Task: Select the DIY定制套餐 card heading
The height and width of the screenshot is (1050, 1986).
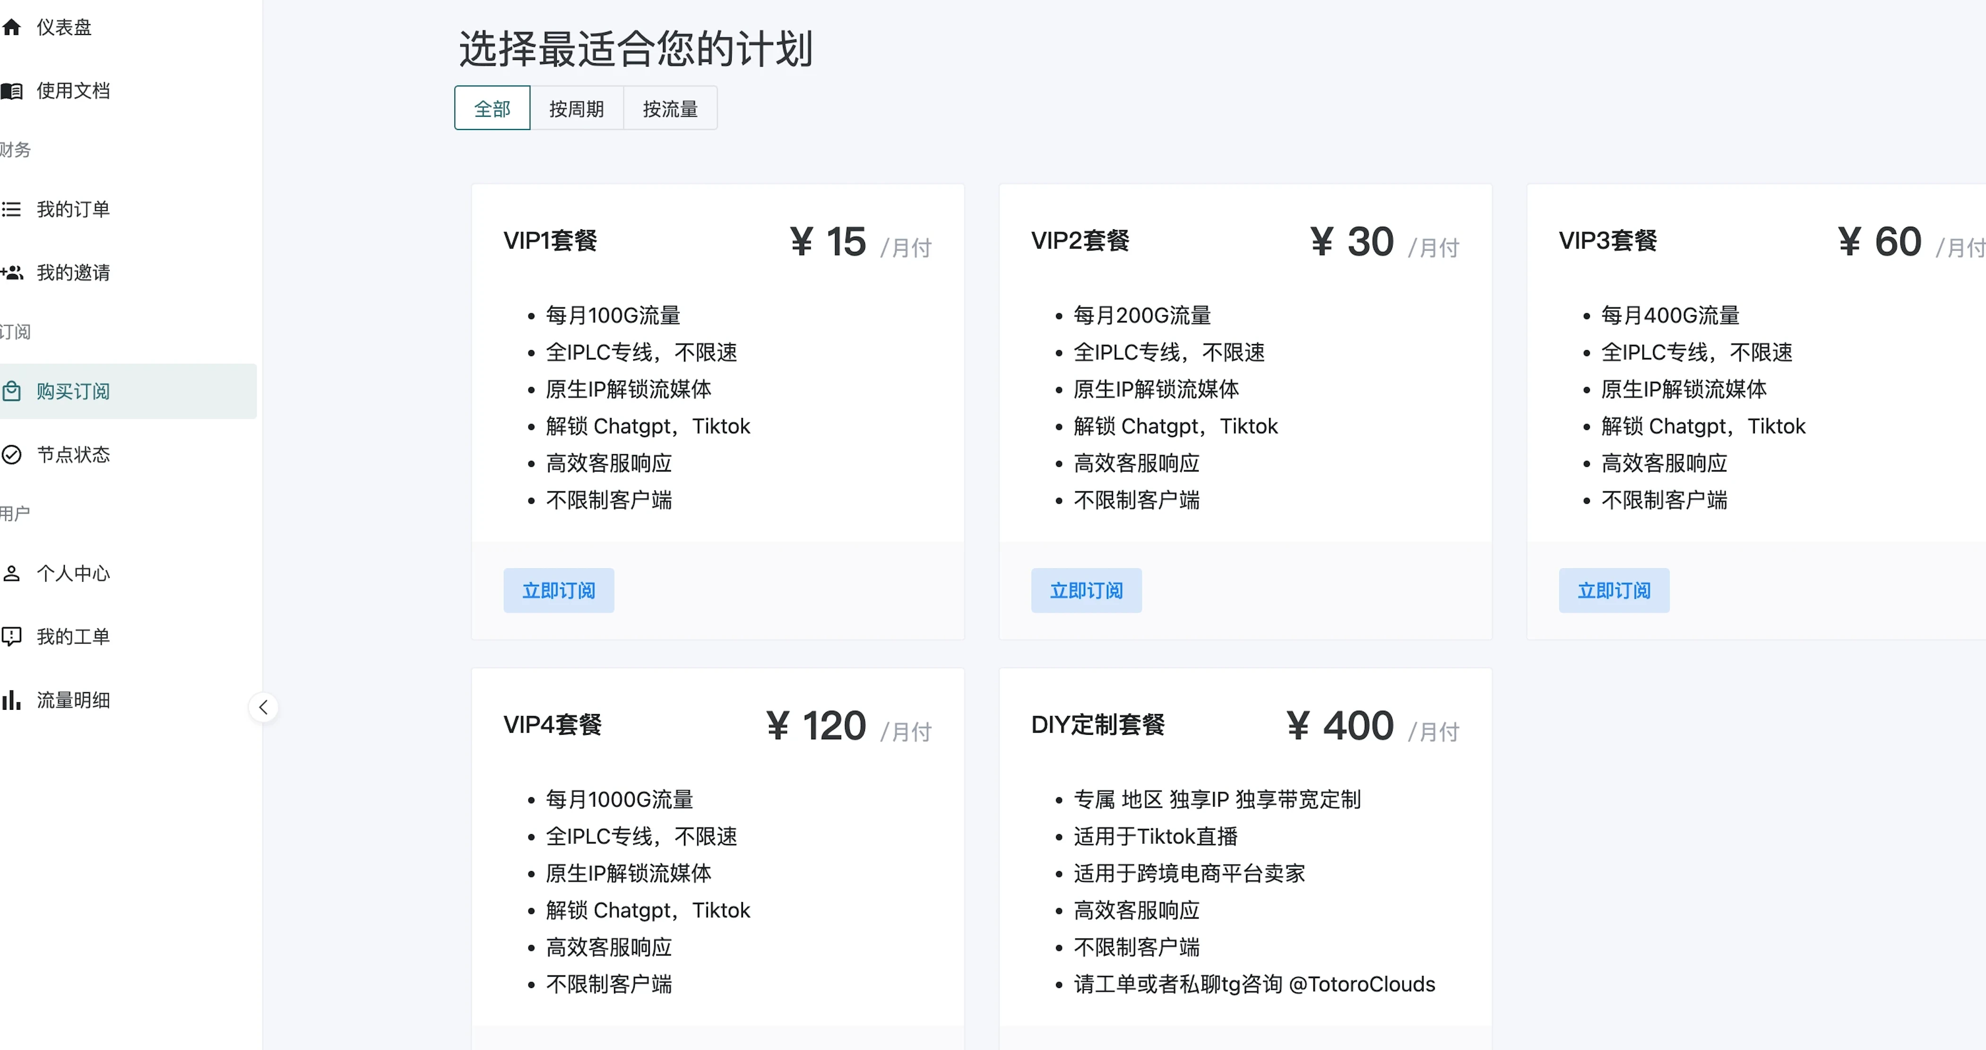Action: pyautogui.click(x=1097, y=724)
